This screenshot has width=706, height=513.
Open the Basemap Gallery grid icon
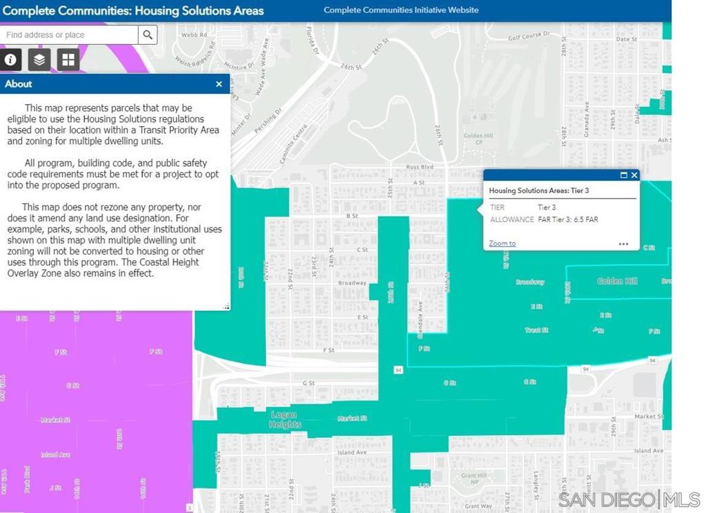68,60
